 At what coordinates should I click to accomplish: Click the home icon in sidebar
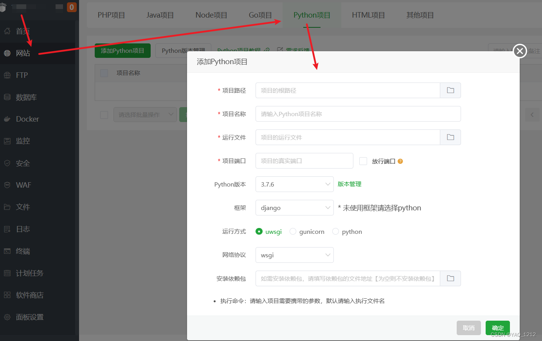7,31
